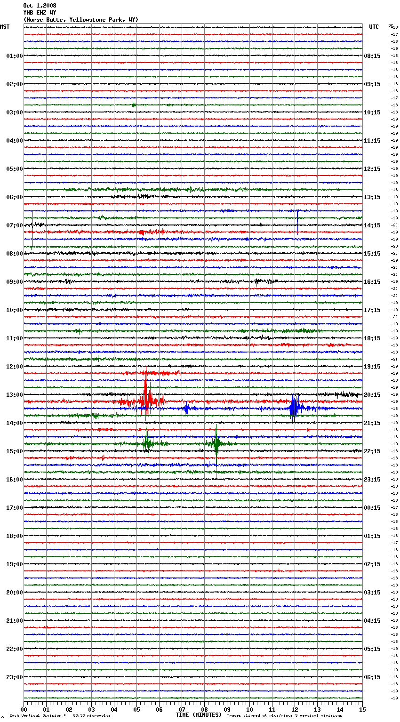Select the 01:00 MST row label
400x722 pixels.
[15, 56]
